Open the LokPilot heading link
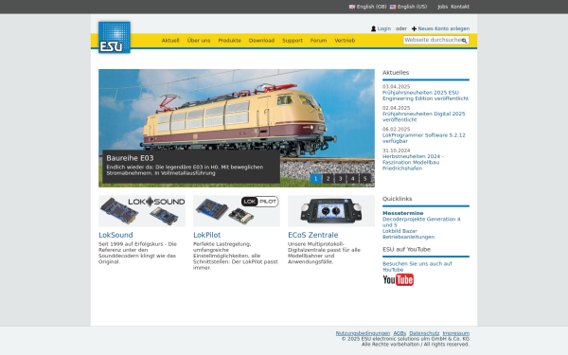 (206, 235)
